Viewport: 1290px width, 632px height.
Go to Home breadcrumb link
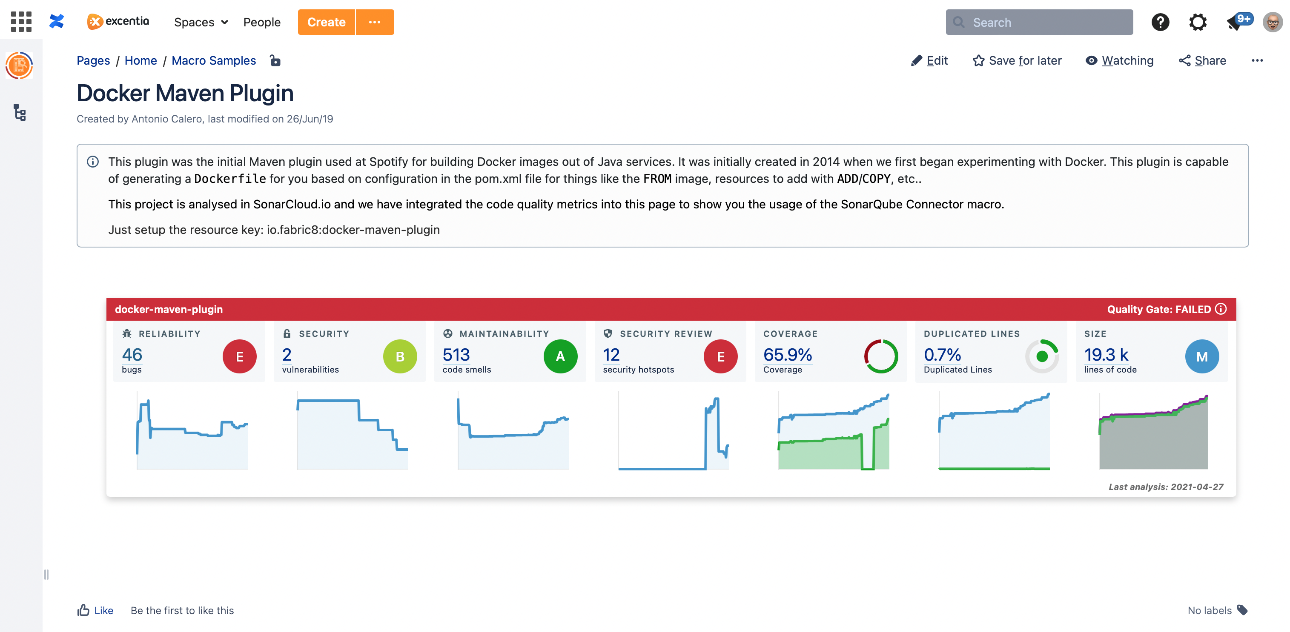[141, 60]
